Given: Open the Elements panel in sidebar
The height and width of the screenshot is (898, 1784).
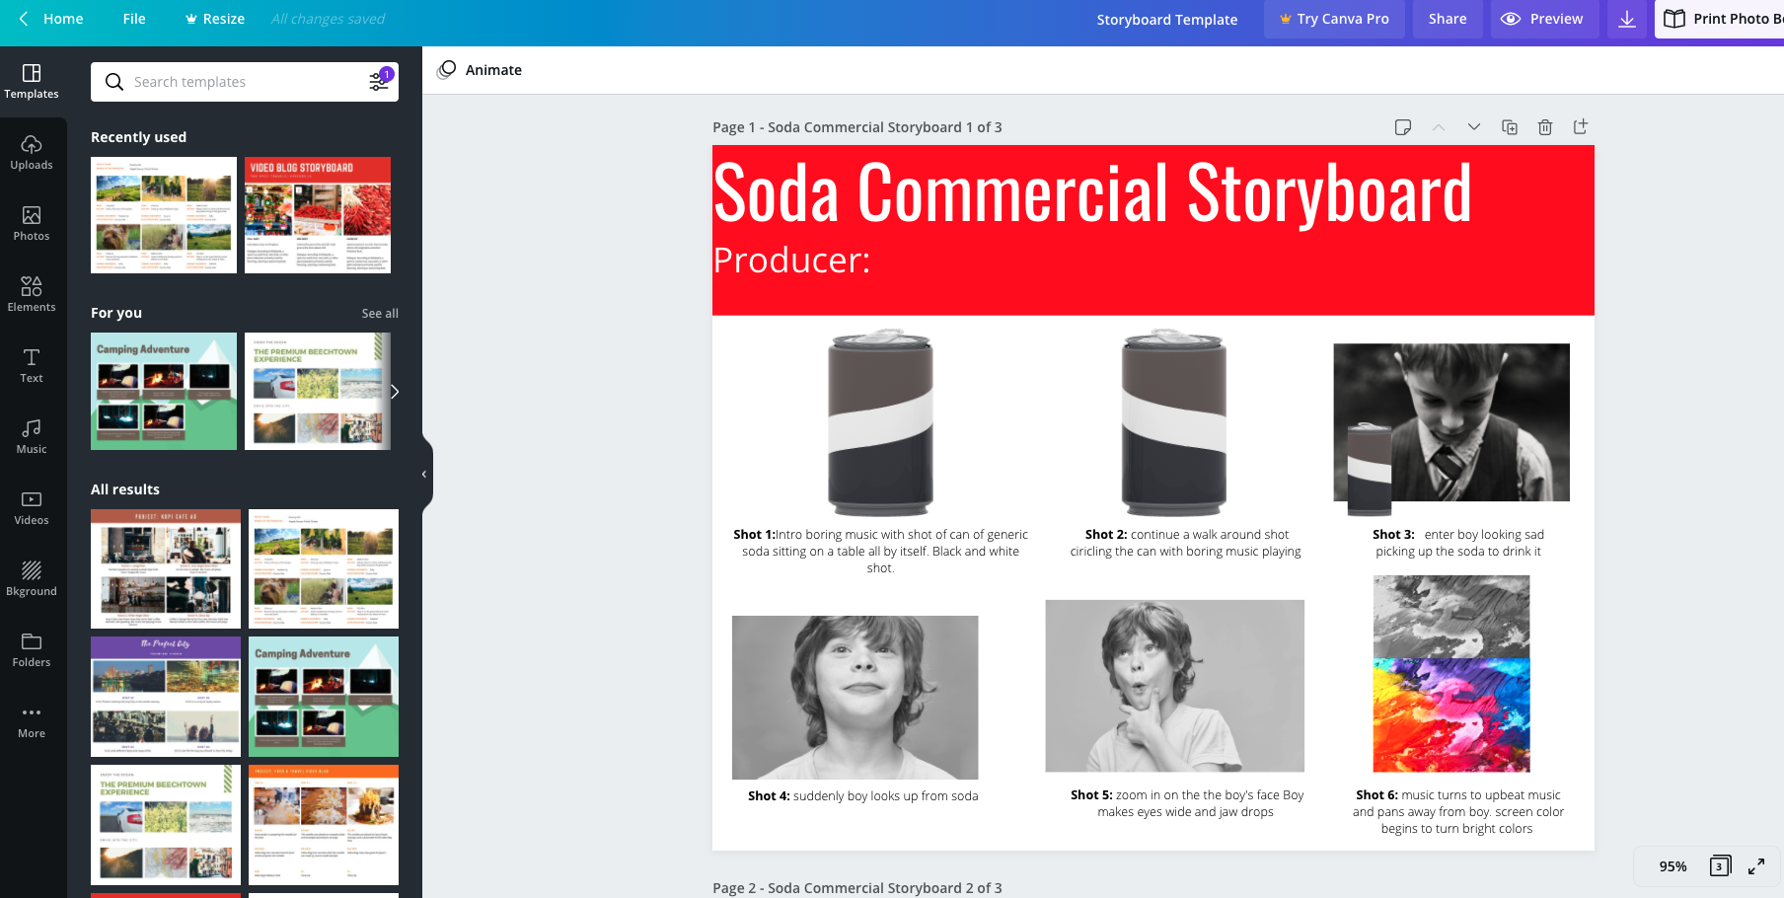Looking at the screenshot, I should 32,293.
